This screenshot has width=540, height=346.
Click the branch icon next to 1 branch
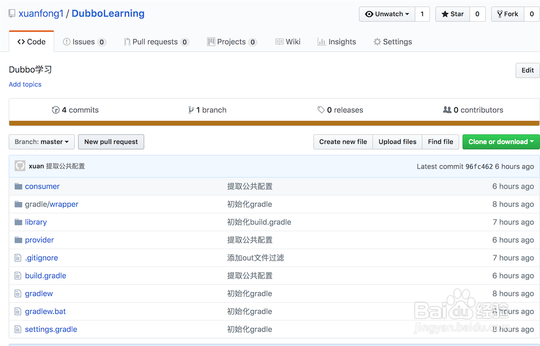coord(191,109)
